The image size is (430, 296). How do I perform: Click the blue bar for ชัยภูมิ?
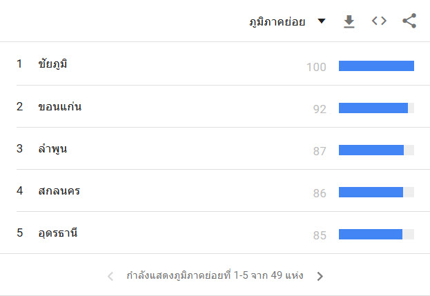(x=376, y=66)
